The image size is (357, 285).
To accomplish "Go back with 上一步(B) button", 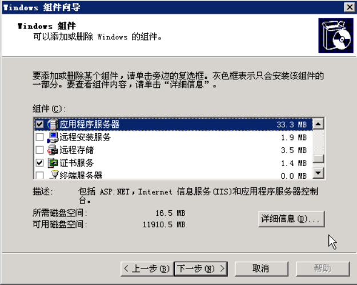I will pyautogui.click(x=147, y=269).
